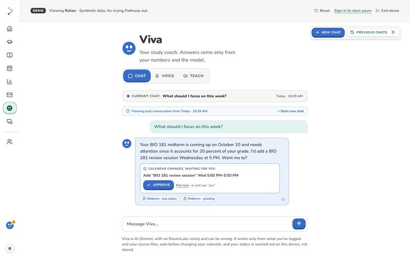410x273 pixels.
Task: Switch to Voice mode
Action: pyautogui.click(x=165, y=76)
